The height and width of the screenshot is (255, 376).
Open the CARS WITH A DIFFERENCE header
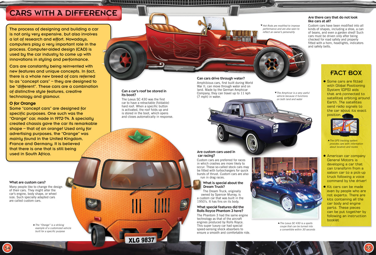tap(63, 13)
